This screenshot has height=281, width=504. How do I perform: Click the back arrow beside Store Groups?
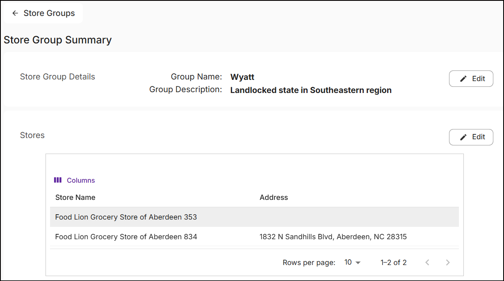15,13
